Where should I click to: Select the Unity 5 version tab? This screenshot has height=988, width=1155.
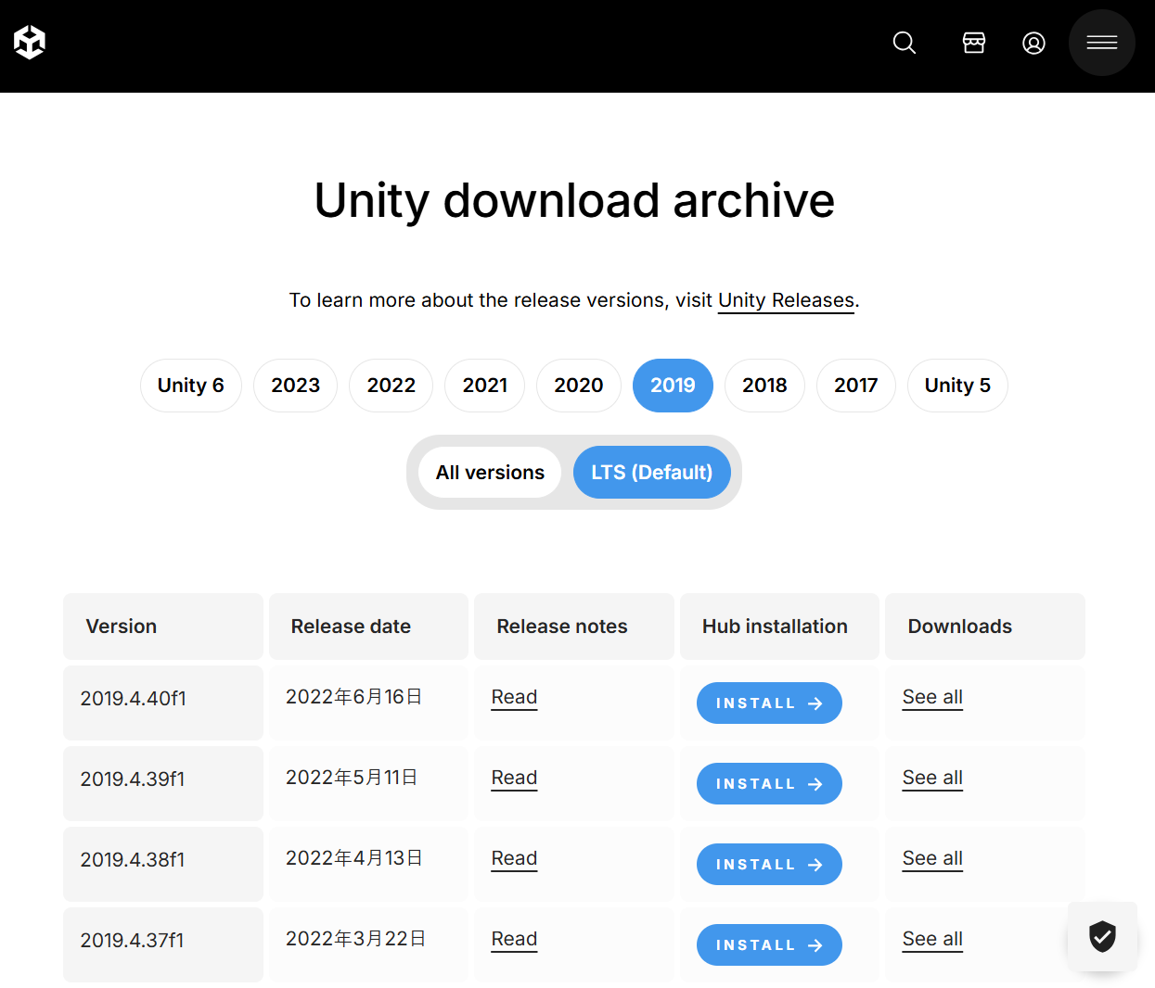pos(957,386)
